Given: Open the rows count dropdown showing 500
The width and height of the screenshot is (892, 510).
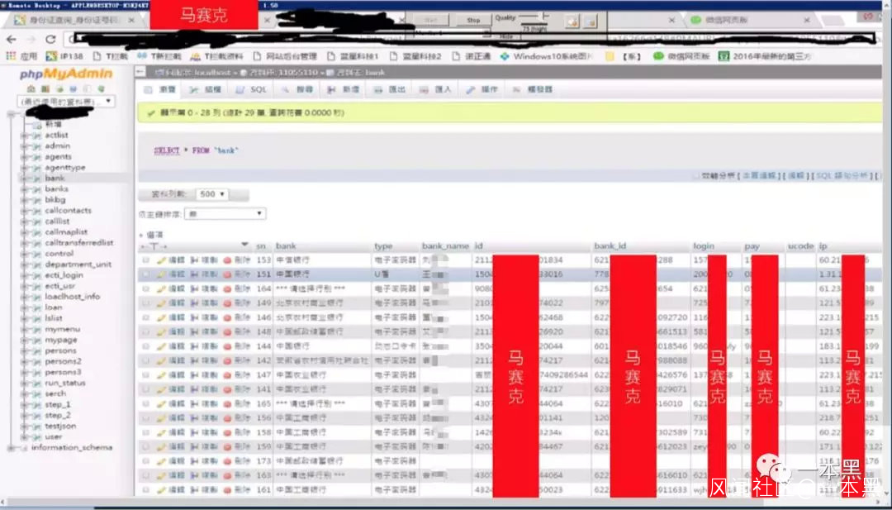Looking at the screenshot, I should (212, 195).
